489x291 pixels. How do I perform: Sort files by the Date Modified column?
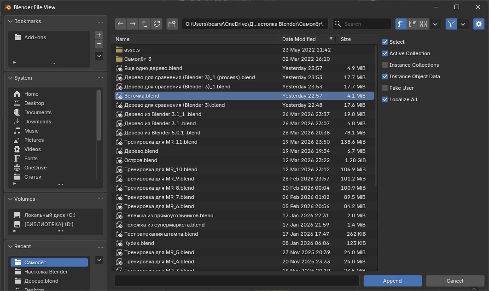point(304,39)
